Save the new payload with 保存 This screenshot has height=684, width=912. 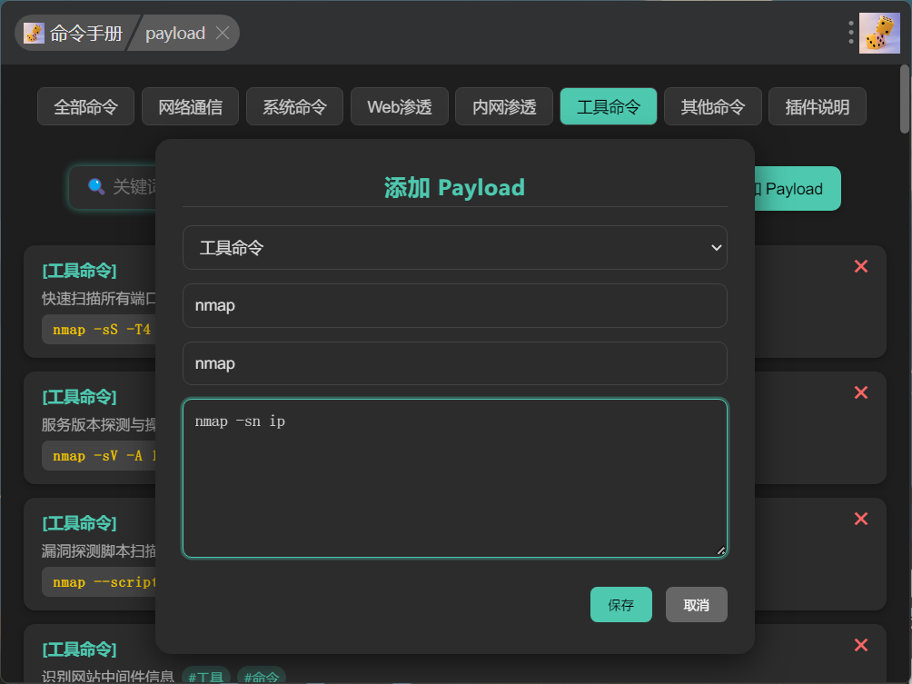tap(620, 605)
